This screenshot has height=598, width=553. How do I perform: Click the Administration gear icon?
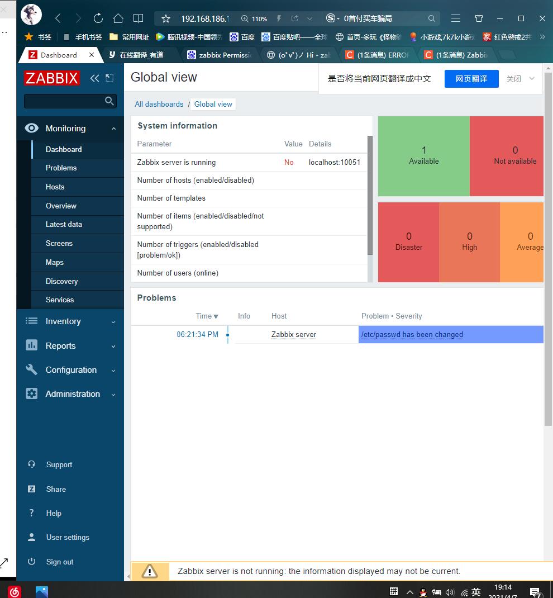(x=32, y=393)
